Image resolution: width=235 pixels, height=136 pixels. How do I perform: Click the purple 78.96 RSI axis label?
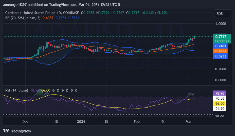[x=220, y=93]
